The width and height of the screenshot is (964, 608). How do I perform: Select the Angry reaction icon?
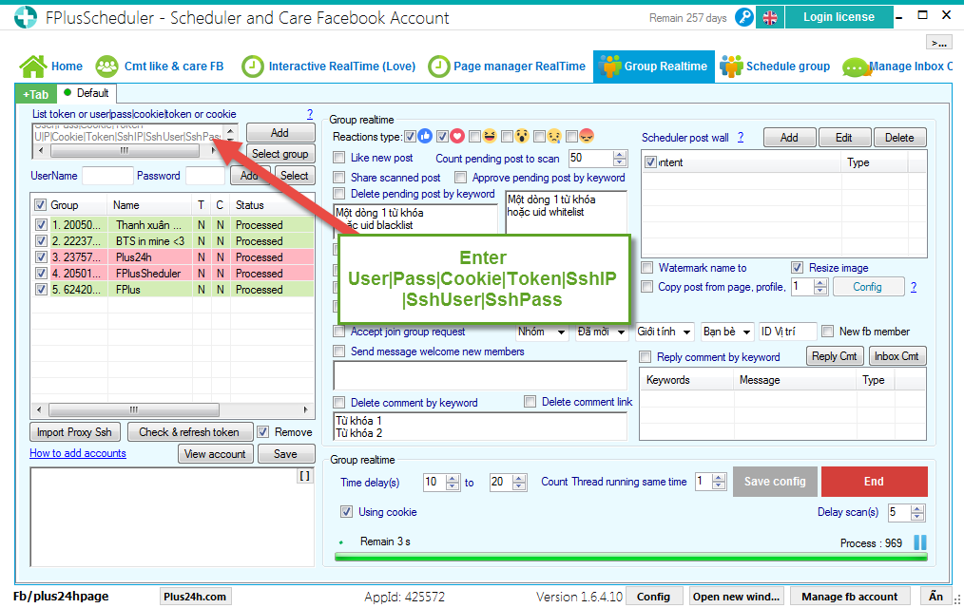coord(587,137)
